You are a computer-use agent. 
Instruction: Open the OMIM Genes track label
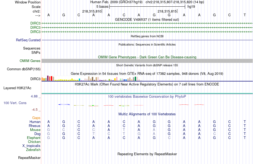[30, 61]
